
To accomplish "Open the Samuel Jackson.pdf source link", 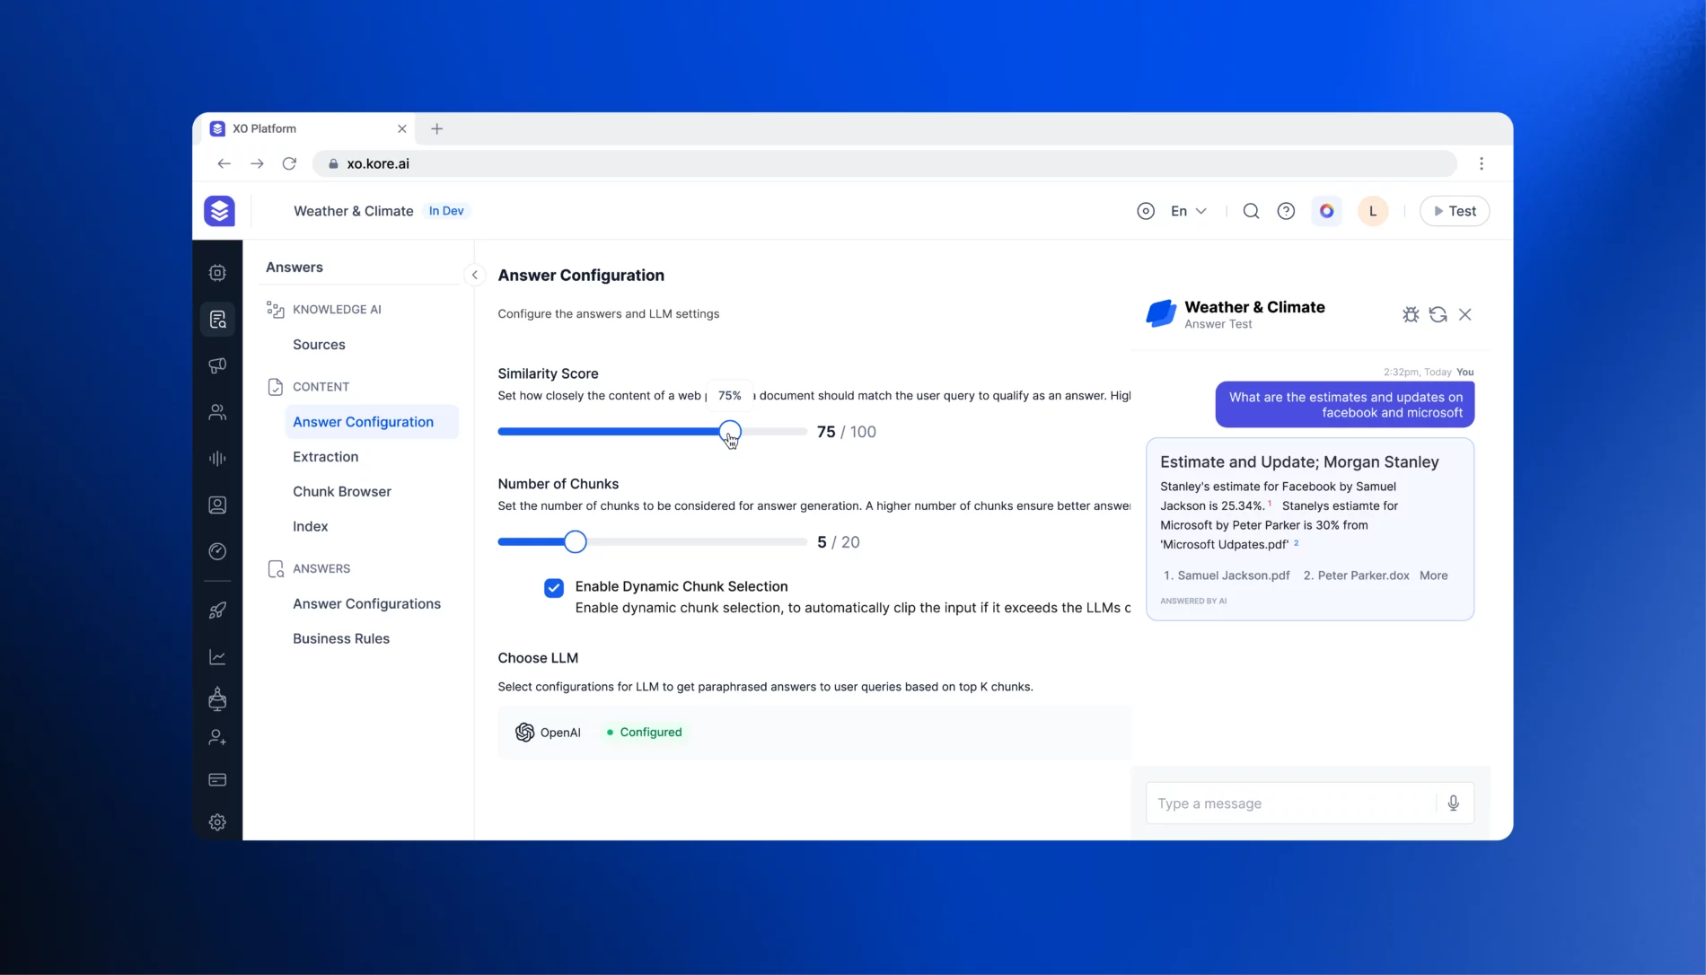I will [x=1227, y=575].
